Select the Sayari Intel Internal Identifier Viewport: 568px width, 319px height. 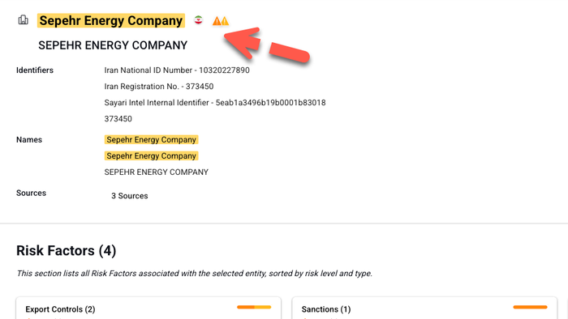point(215,103)
